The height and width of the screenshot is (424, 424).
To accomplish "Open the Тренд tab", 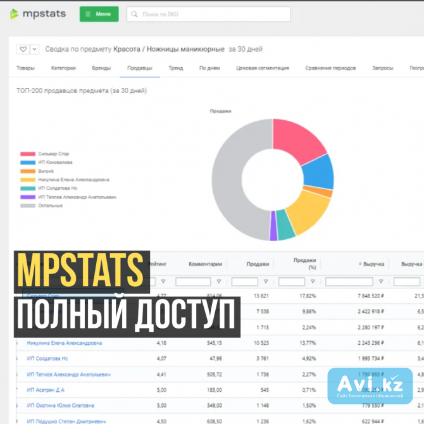I will click(176, 68).
